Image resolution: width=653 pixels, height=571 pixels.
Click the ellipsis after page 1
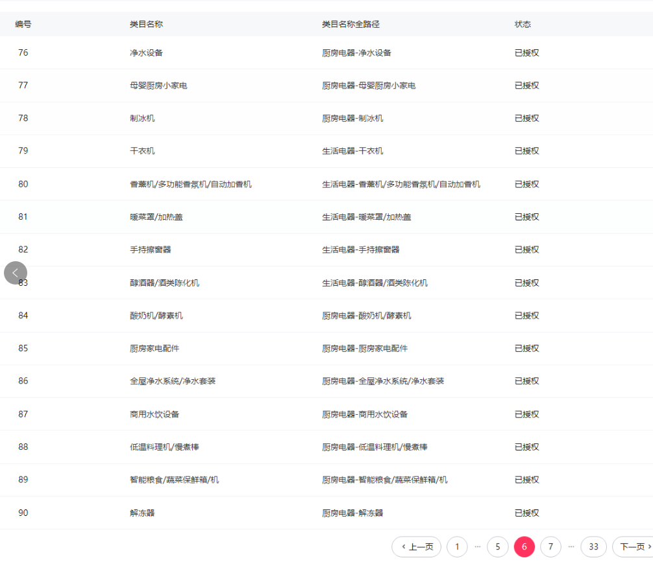click(x=477, y=547)
